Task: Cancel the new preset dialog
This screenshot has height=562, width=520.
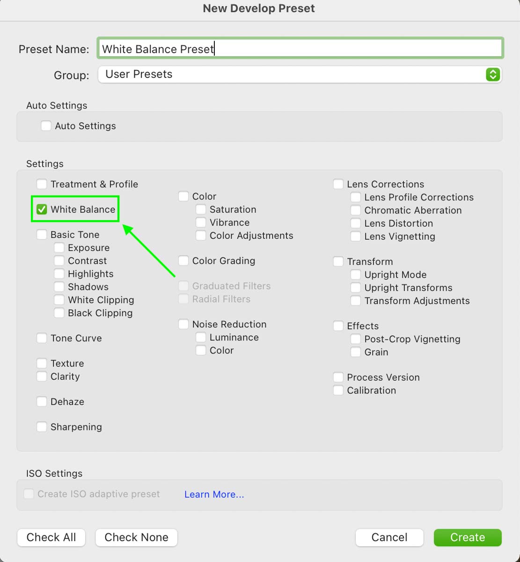Action: [x=389, y=538]
